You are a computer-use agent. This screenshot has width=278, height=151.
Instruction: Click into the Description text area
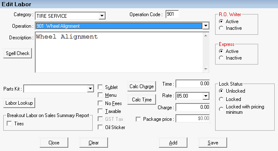(x=119, y=52)
